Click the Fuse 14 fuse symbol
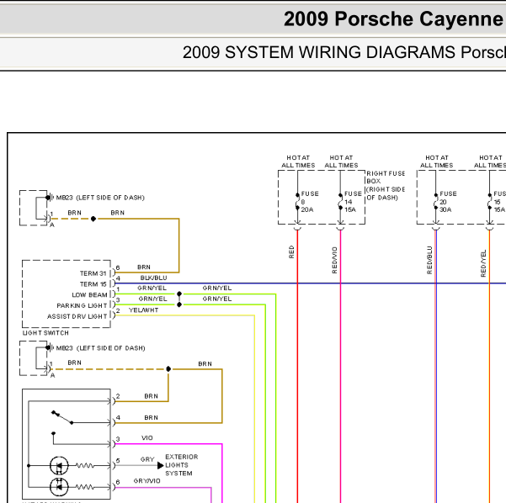Viewport: 506px width, 503px height. (340, 202)
